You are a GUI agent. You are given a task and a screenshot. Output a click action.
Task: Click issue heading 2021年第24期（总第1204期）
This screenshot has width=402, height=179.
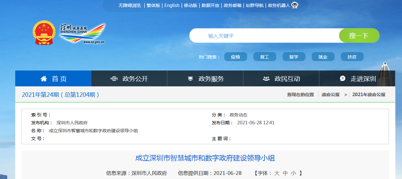click(61, 95)
